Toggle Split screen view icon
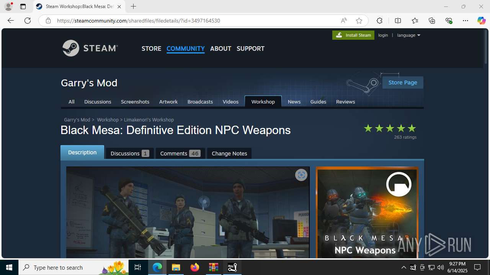490x275 pixels. [398, 21]
